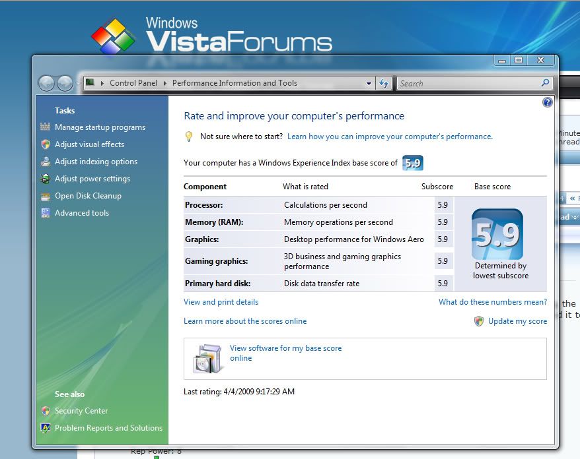Click the blue help question mark icon
The height and width of the screenshot is (459, 580).
[548, 102]
